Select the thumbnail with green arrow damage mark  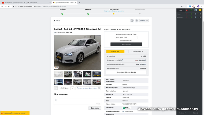point(87,74)
